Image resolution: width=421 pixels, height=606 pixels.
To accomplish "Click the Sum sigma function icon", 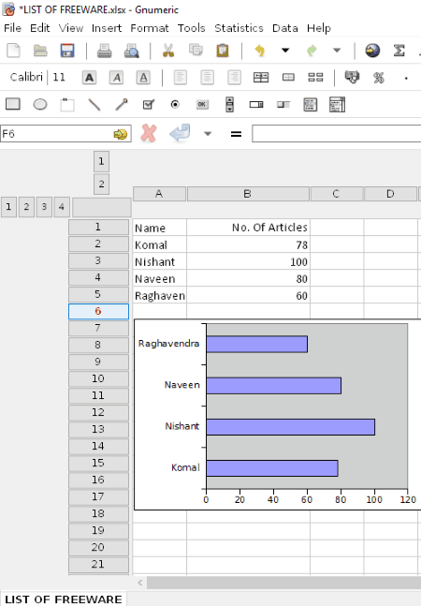I will pos(399,51).
